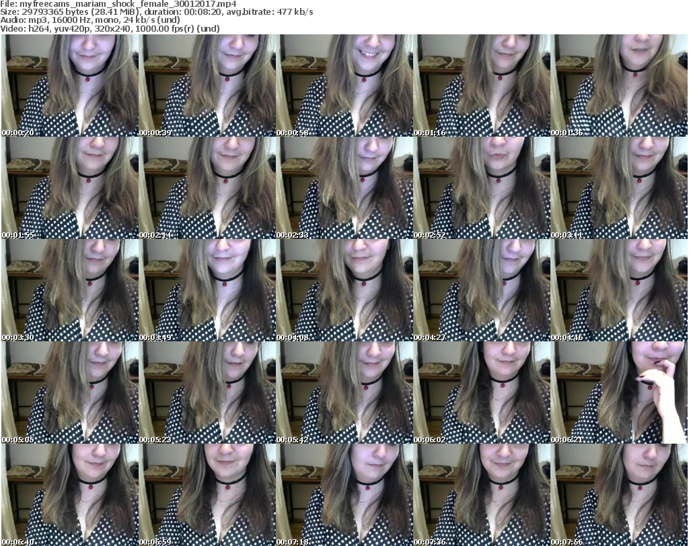The image size is (689, 546).
Task: Click the hand-to-mouth frame at 00:06:21
Action: click(x=619, y=393)
